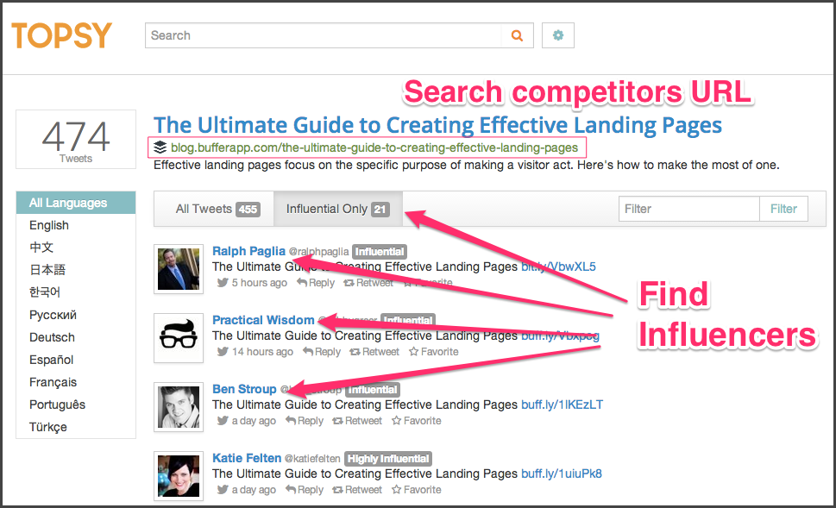The image size is (836, 508).
Task: Switch to the All Tweets tab
Action: tap(217, 209)
